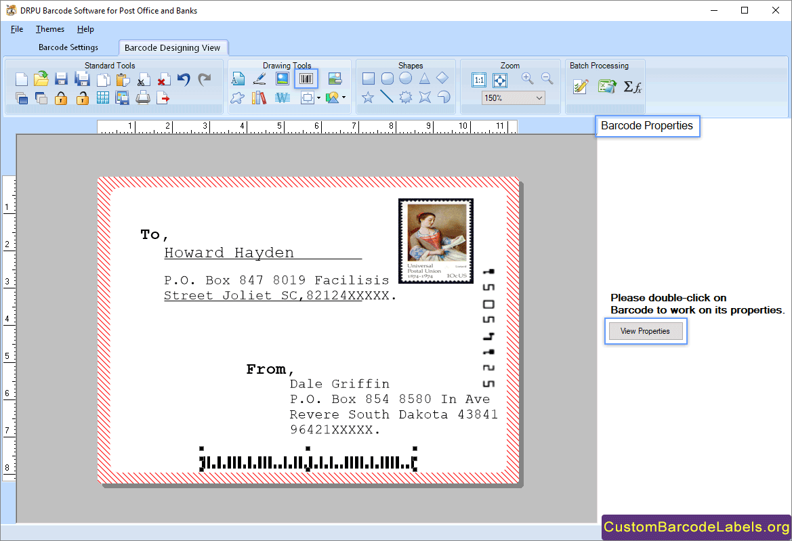Open image library tool icon
Image resolution: width=792 pixels, height=541 pixels.
[x=335, y=79]
